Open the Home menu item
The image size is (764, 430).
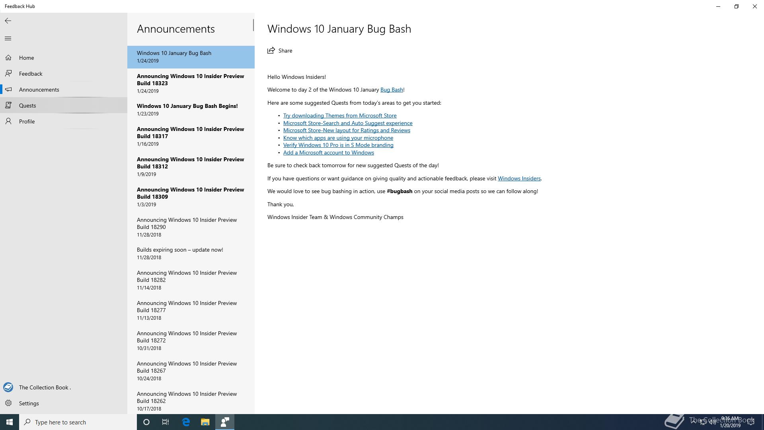tap(64, 58)
